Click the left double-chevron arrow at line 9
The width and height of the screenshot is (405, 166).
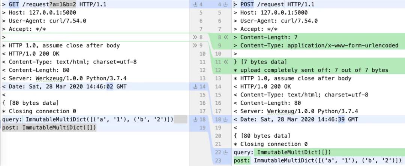pos(195,46)
